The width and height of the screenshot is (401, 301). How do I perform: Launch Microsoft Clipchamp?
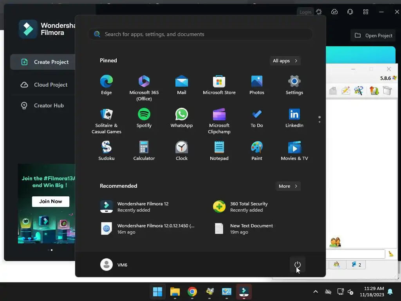pyautogui.click(x=219, y=121)
